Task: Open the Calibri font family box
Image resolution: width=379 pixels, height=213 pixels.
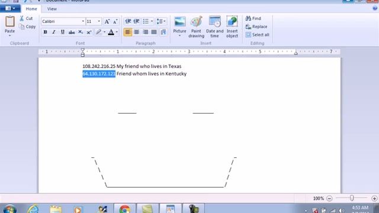Action: 63,21
